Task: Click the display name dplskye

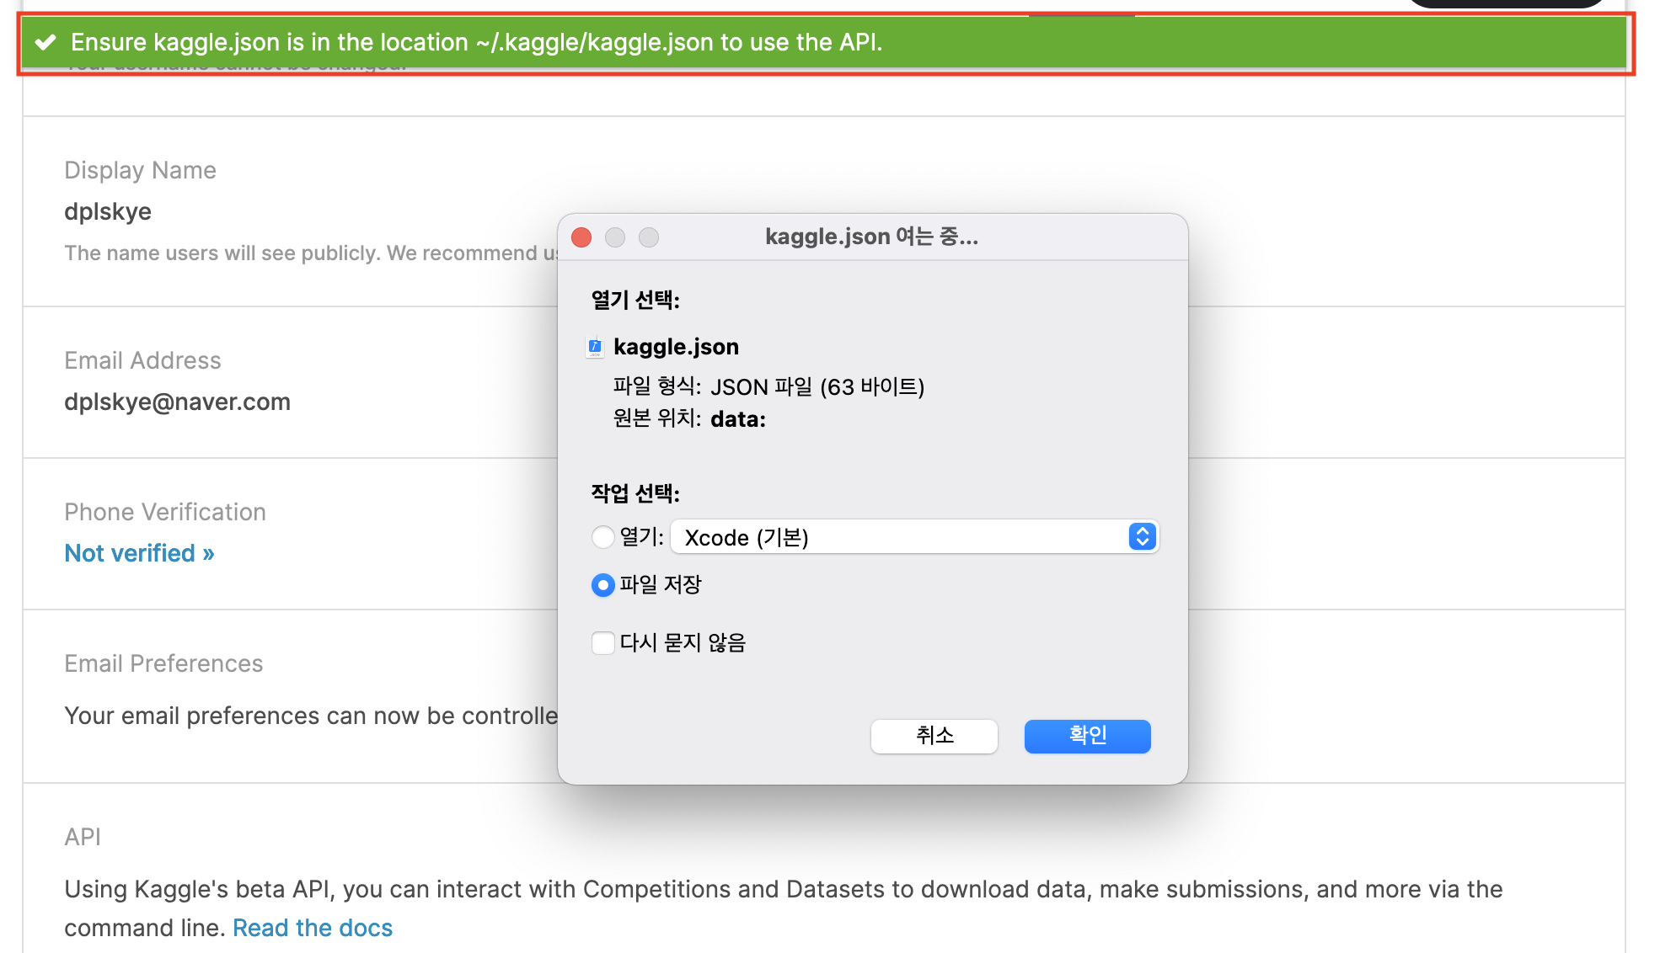Action: 107,211
